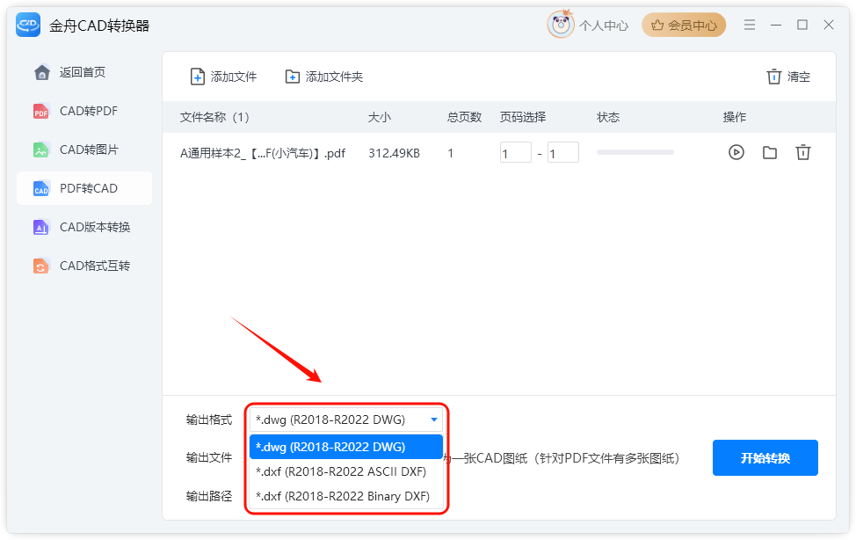Click the 页码选择 column header
The height and width of the screenshot is (540, 856).
(x=523, y=117)
